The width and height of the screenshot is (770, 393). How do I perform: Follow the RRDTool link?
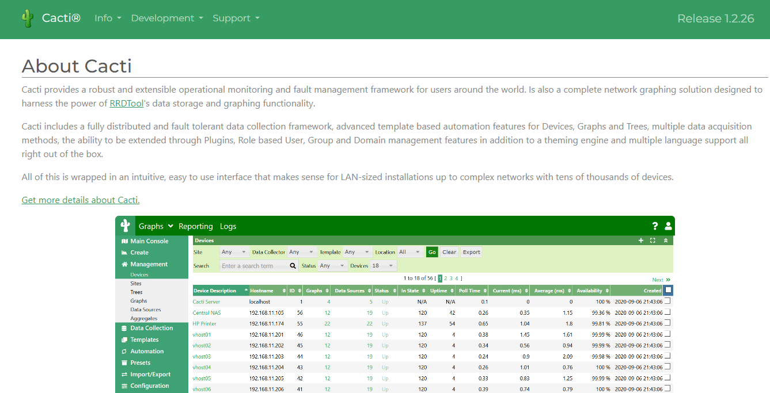point(127,104)
